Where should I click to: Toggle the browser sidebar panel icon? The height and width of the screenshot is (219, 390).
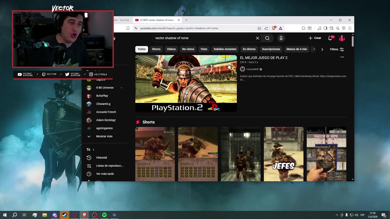coord(325,28)
